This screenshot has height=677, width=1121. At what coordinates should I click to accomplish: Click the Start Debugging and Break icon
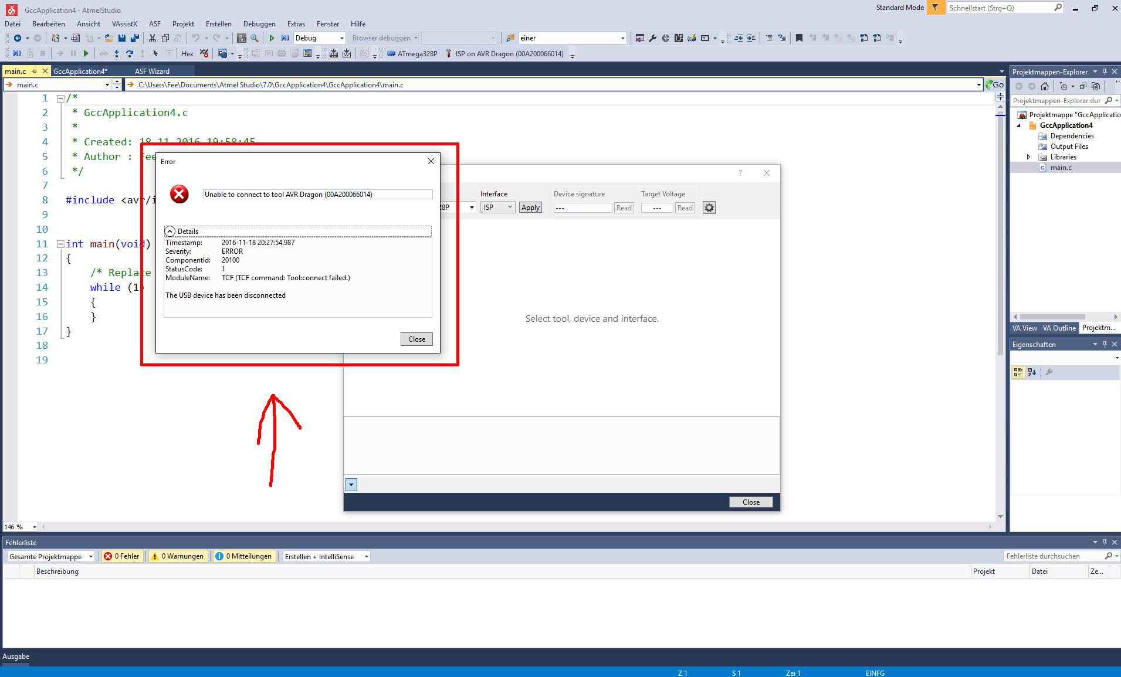coord(285,38)
